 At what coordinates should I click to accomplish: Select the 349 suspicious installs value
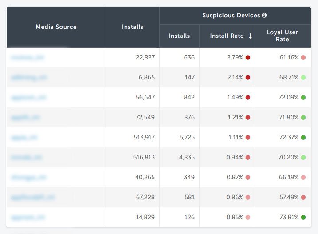[x=189, y=177]
